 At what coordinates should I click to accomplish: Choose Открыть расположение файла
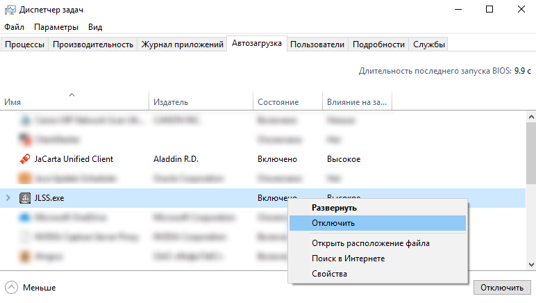(371, 243)
